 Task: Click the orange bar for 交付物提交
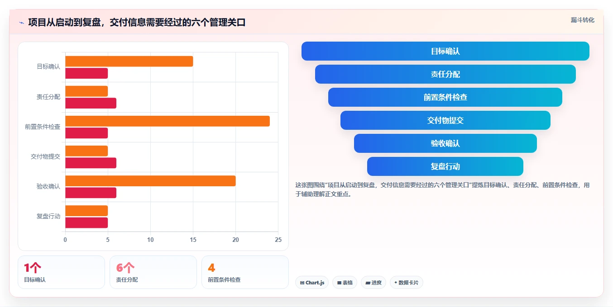(x=86, y=151)
